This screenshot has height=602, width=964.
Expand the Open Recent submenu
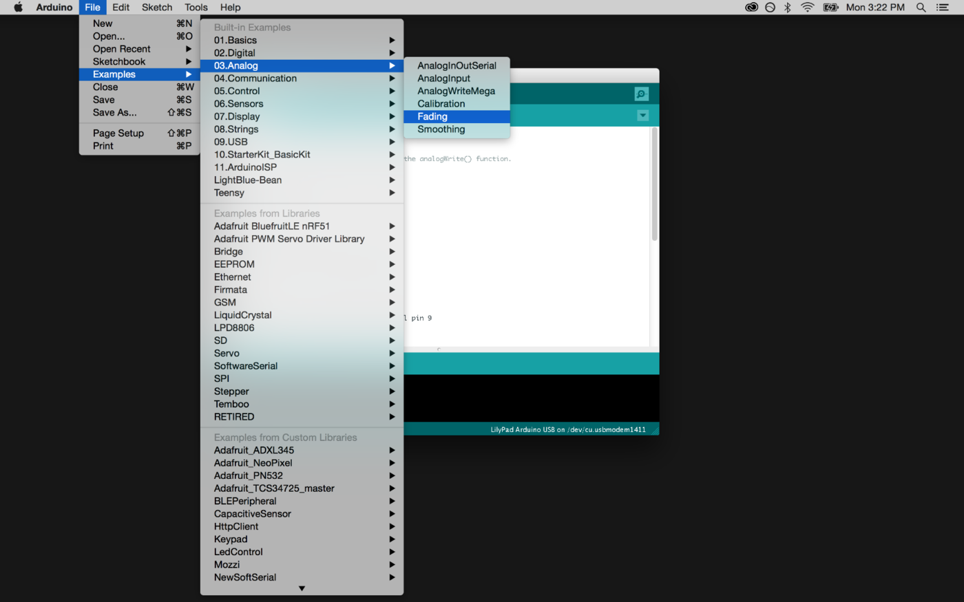pos(139,49)
